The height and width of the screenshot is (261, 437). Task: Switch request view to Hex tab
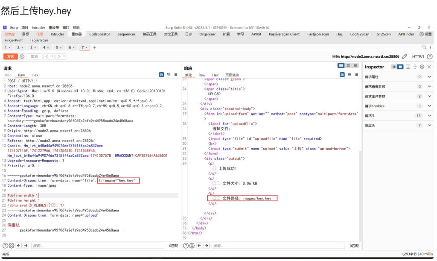click(35, 75)
